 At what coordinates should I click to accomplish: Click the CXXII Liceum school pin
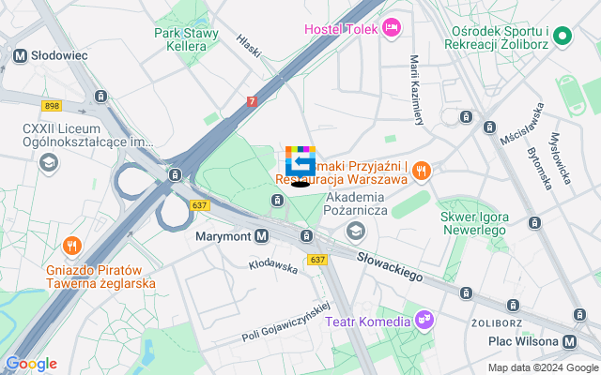(49, 164)
